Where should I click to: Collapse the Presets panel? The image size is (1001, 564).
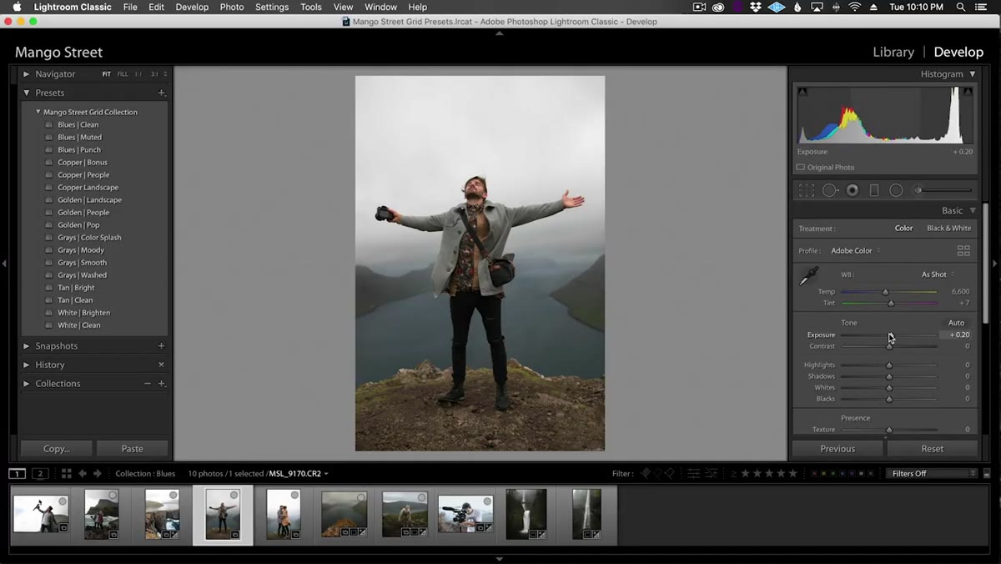pos(27,93)
